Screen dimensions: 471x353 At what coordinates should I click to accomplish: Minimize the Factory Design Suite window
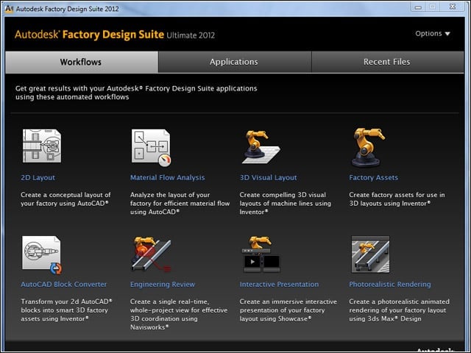(418, 7)
